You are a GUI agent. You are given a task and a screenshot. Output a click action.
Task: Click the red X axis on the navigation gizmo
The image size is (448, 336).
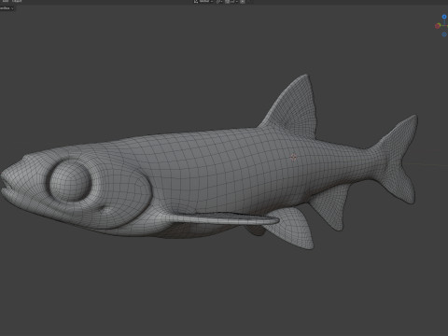[x=438, y=26]
